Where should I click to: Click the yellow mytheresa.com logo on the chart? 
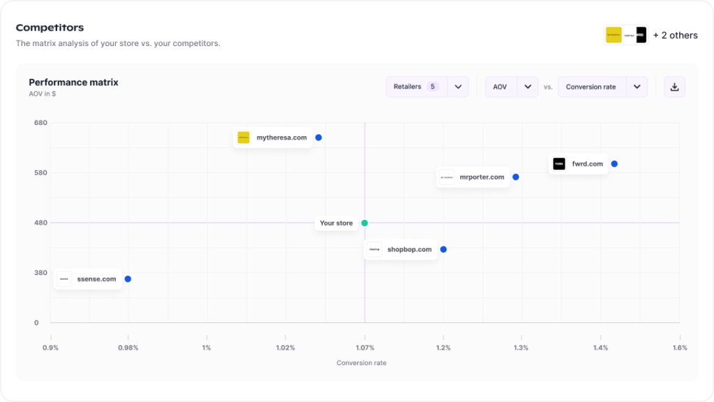[243, 137]
